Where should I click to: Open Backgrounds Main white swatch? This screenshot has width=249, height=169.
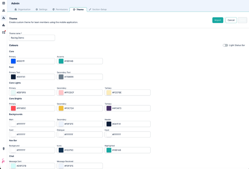pos(13,124)
